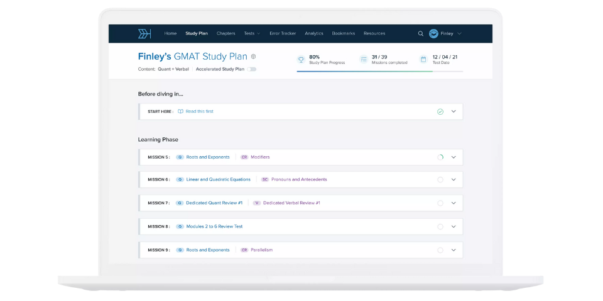Toggle the Accelerated Study Plan switch
Viewport: 603px width, 301px height.
click(251, 70)
